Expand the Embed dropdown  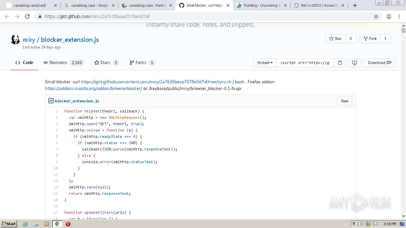point(265,63)
